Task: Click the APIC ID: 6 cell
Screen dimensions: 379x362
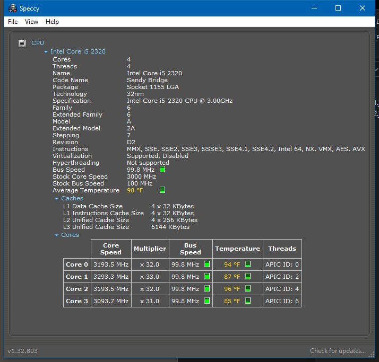Action: 282,301
